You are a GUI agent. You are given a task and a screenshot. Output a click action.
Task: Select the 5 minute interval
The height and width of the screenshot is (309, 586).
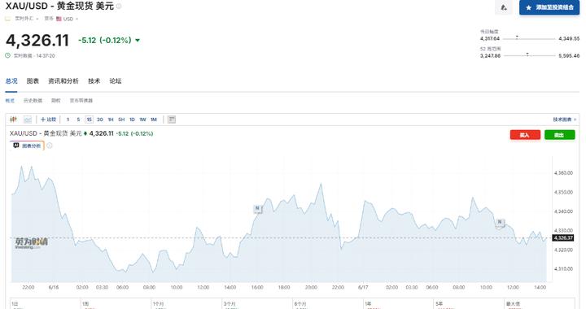tap(78, 120)
